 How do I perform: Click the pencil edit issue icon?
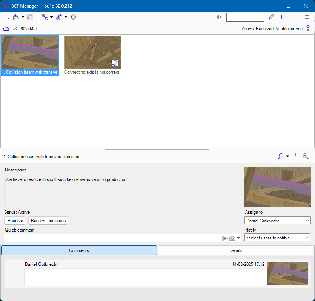pos(271,17)
